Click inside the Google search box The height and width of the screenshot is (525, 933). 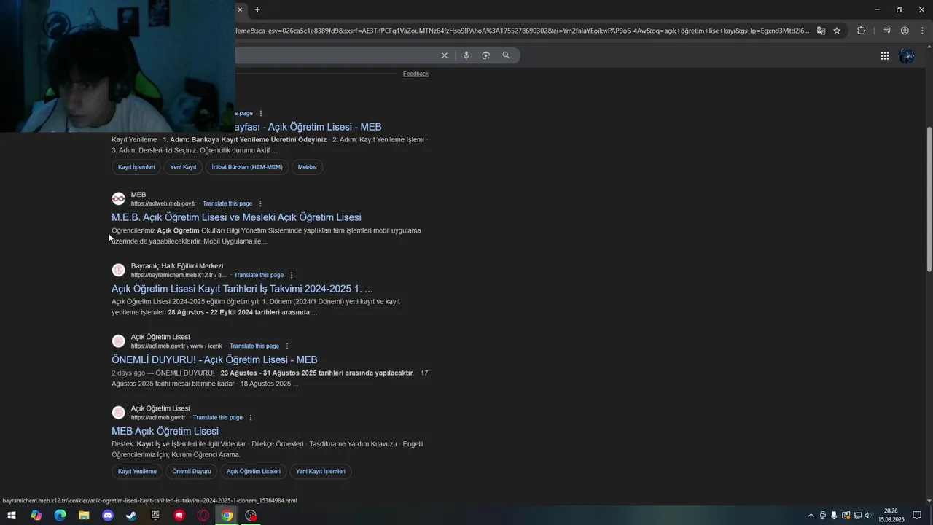coord(335,55)
